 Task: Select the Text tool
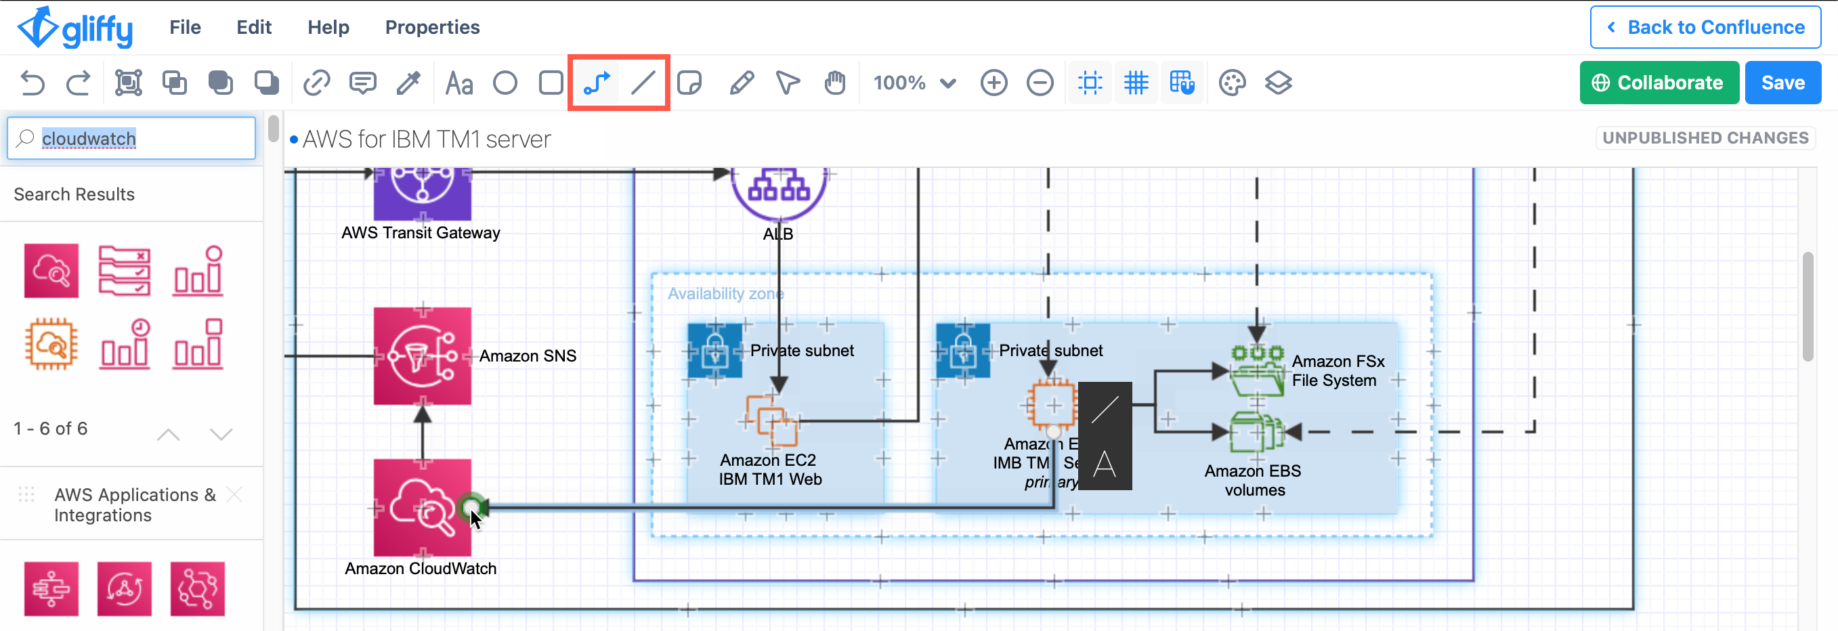[x=458, y=83]
